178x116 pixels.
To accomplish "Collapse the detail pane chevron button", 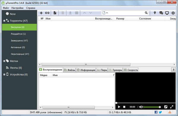I will [174, 70].
